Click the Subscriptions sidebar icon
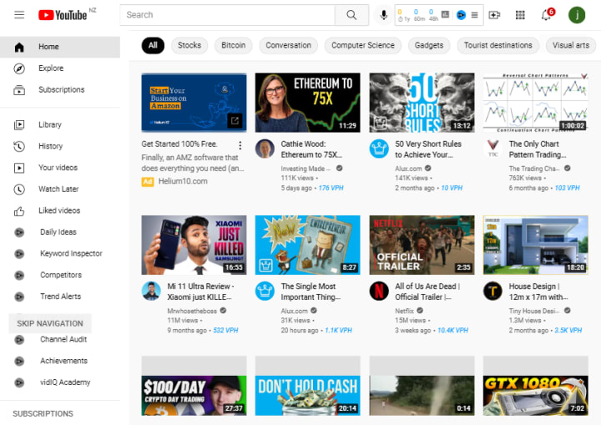Screen dimensions: 601x425 coord(19,89)
